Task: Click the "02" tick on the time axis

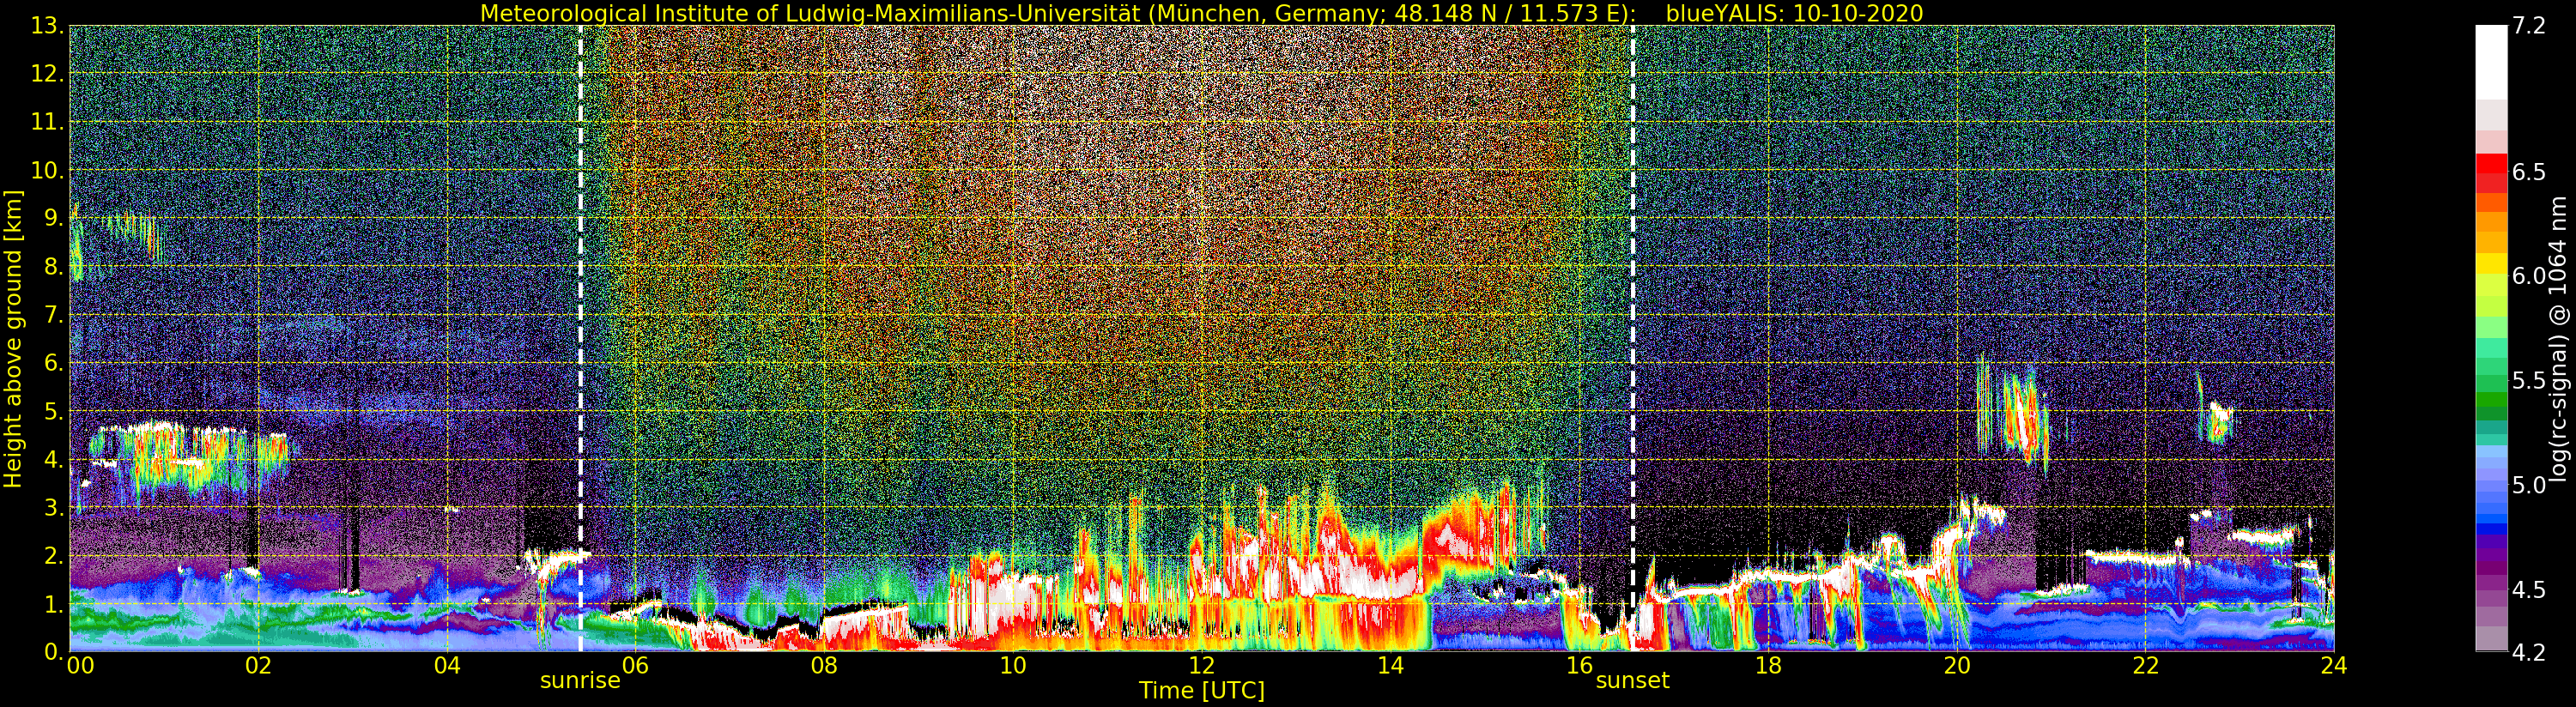Action: click(x=258, y=666)
